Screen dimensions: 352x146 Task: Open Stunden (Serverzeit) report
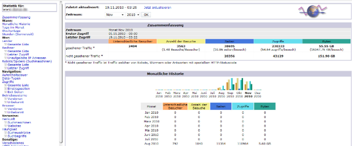[x=18, y=34]
